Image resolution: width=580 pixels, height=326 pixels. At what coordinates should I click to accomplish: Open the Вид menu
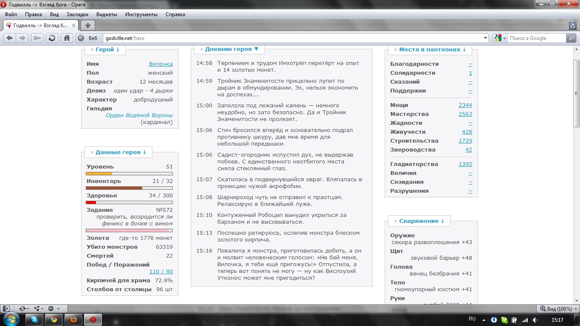click(54, 14)
